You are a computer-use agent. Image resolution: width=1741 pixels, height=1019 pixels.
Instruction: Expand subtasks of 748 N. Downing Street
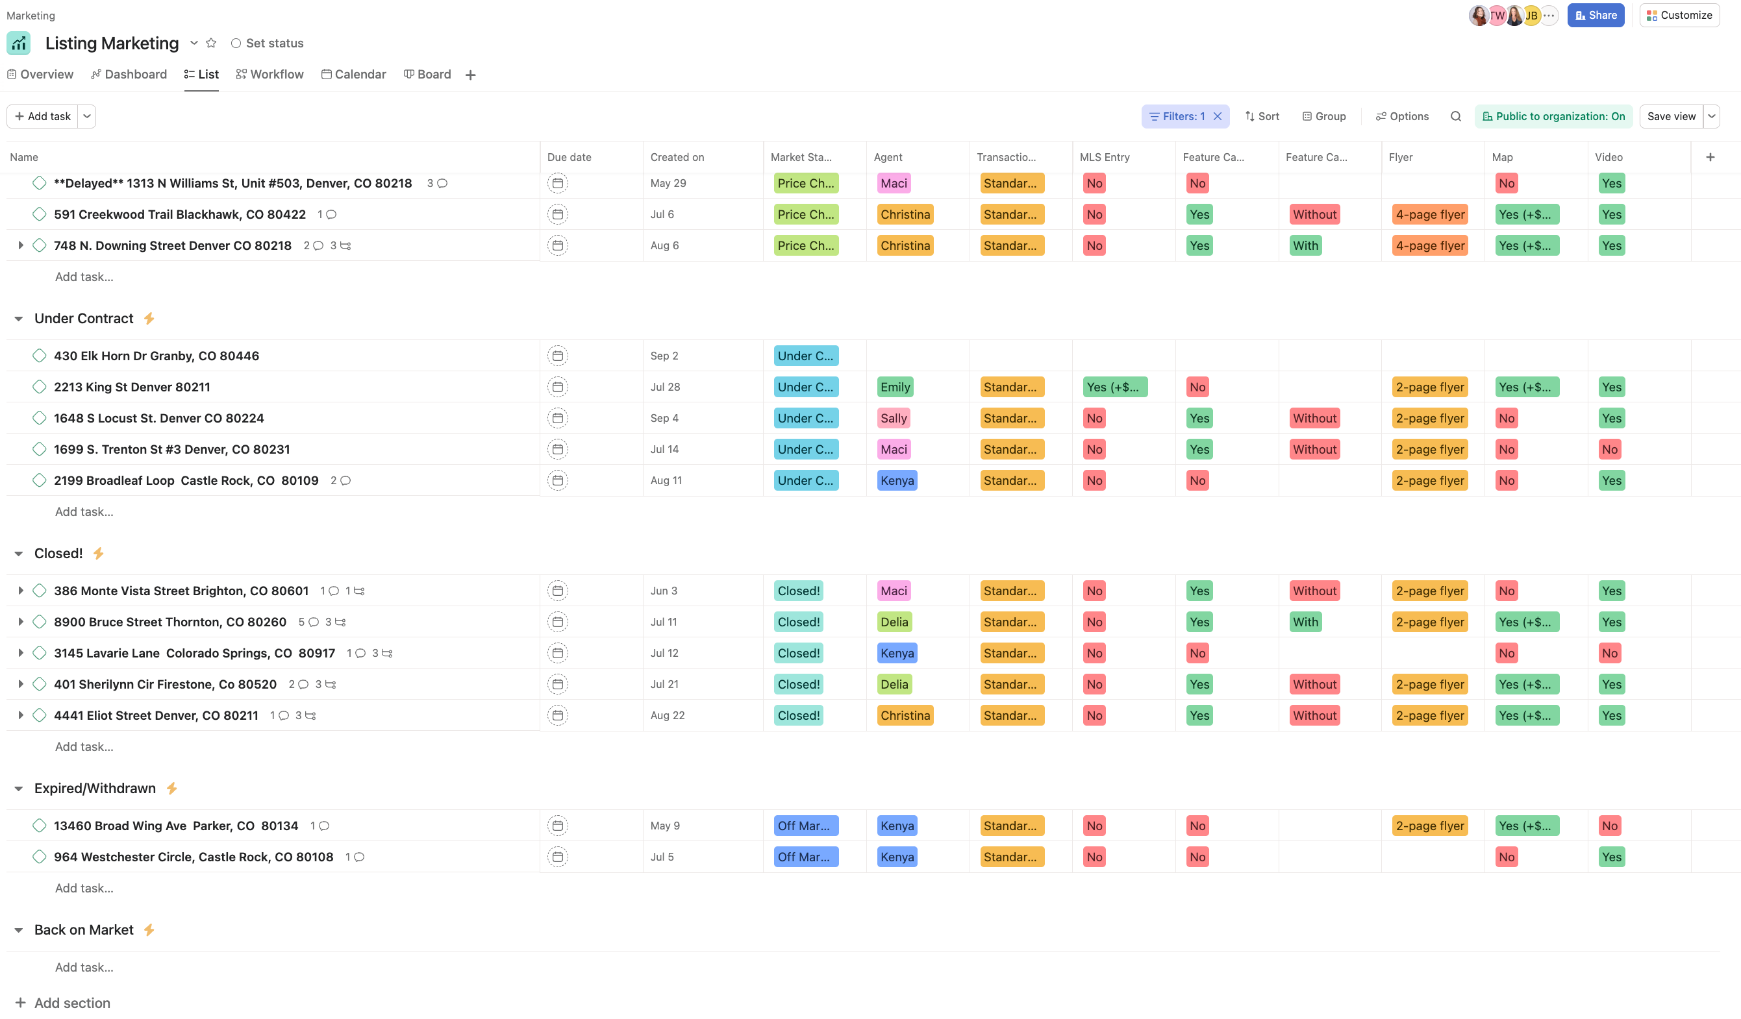pyautogui.click(x=20, y=245)
